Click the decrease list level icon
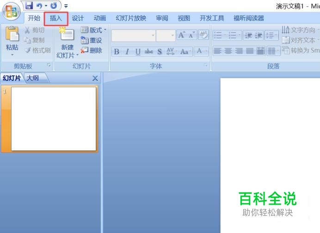This screenshot has height=233, width=320. [x=248, y=35]
